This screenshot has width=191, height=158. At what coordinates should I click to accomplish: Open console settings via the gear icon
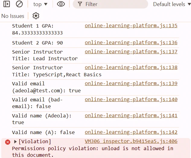click(36, 16)
